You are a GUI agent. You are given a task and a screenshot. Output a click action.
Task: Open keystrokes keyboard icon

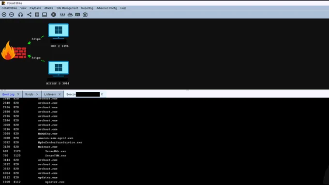coord(77,14)
